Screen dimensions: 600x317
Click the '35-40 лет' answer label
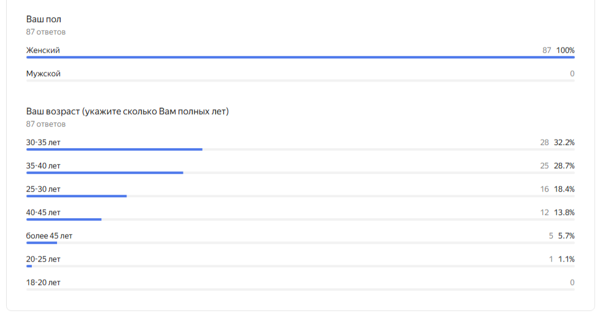(43, 166)
